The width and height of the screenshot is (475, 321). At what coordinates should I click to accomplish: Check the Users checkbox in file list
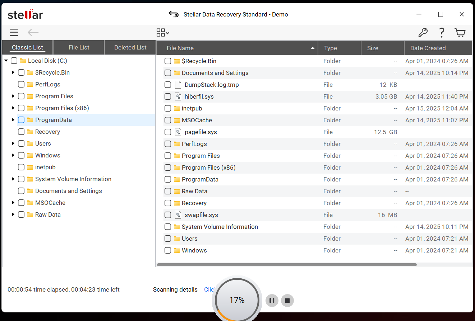[x=168, y=239]
